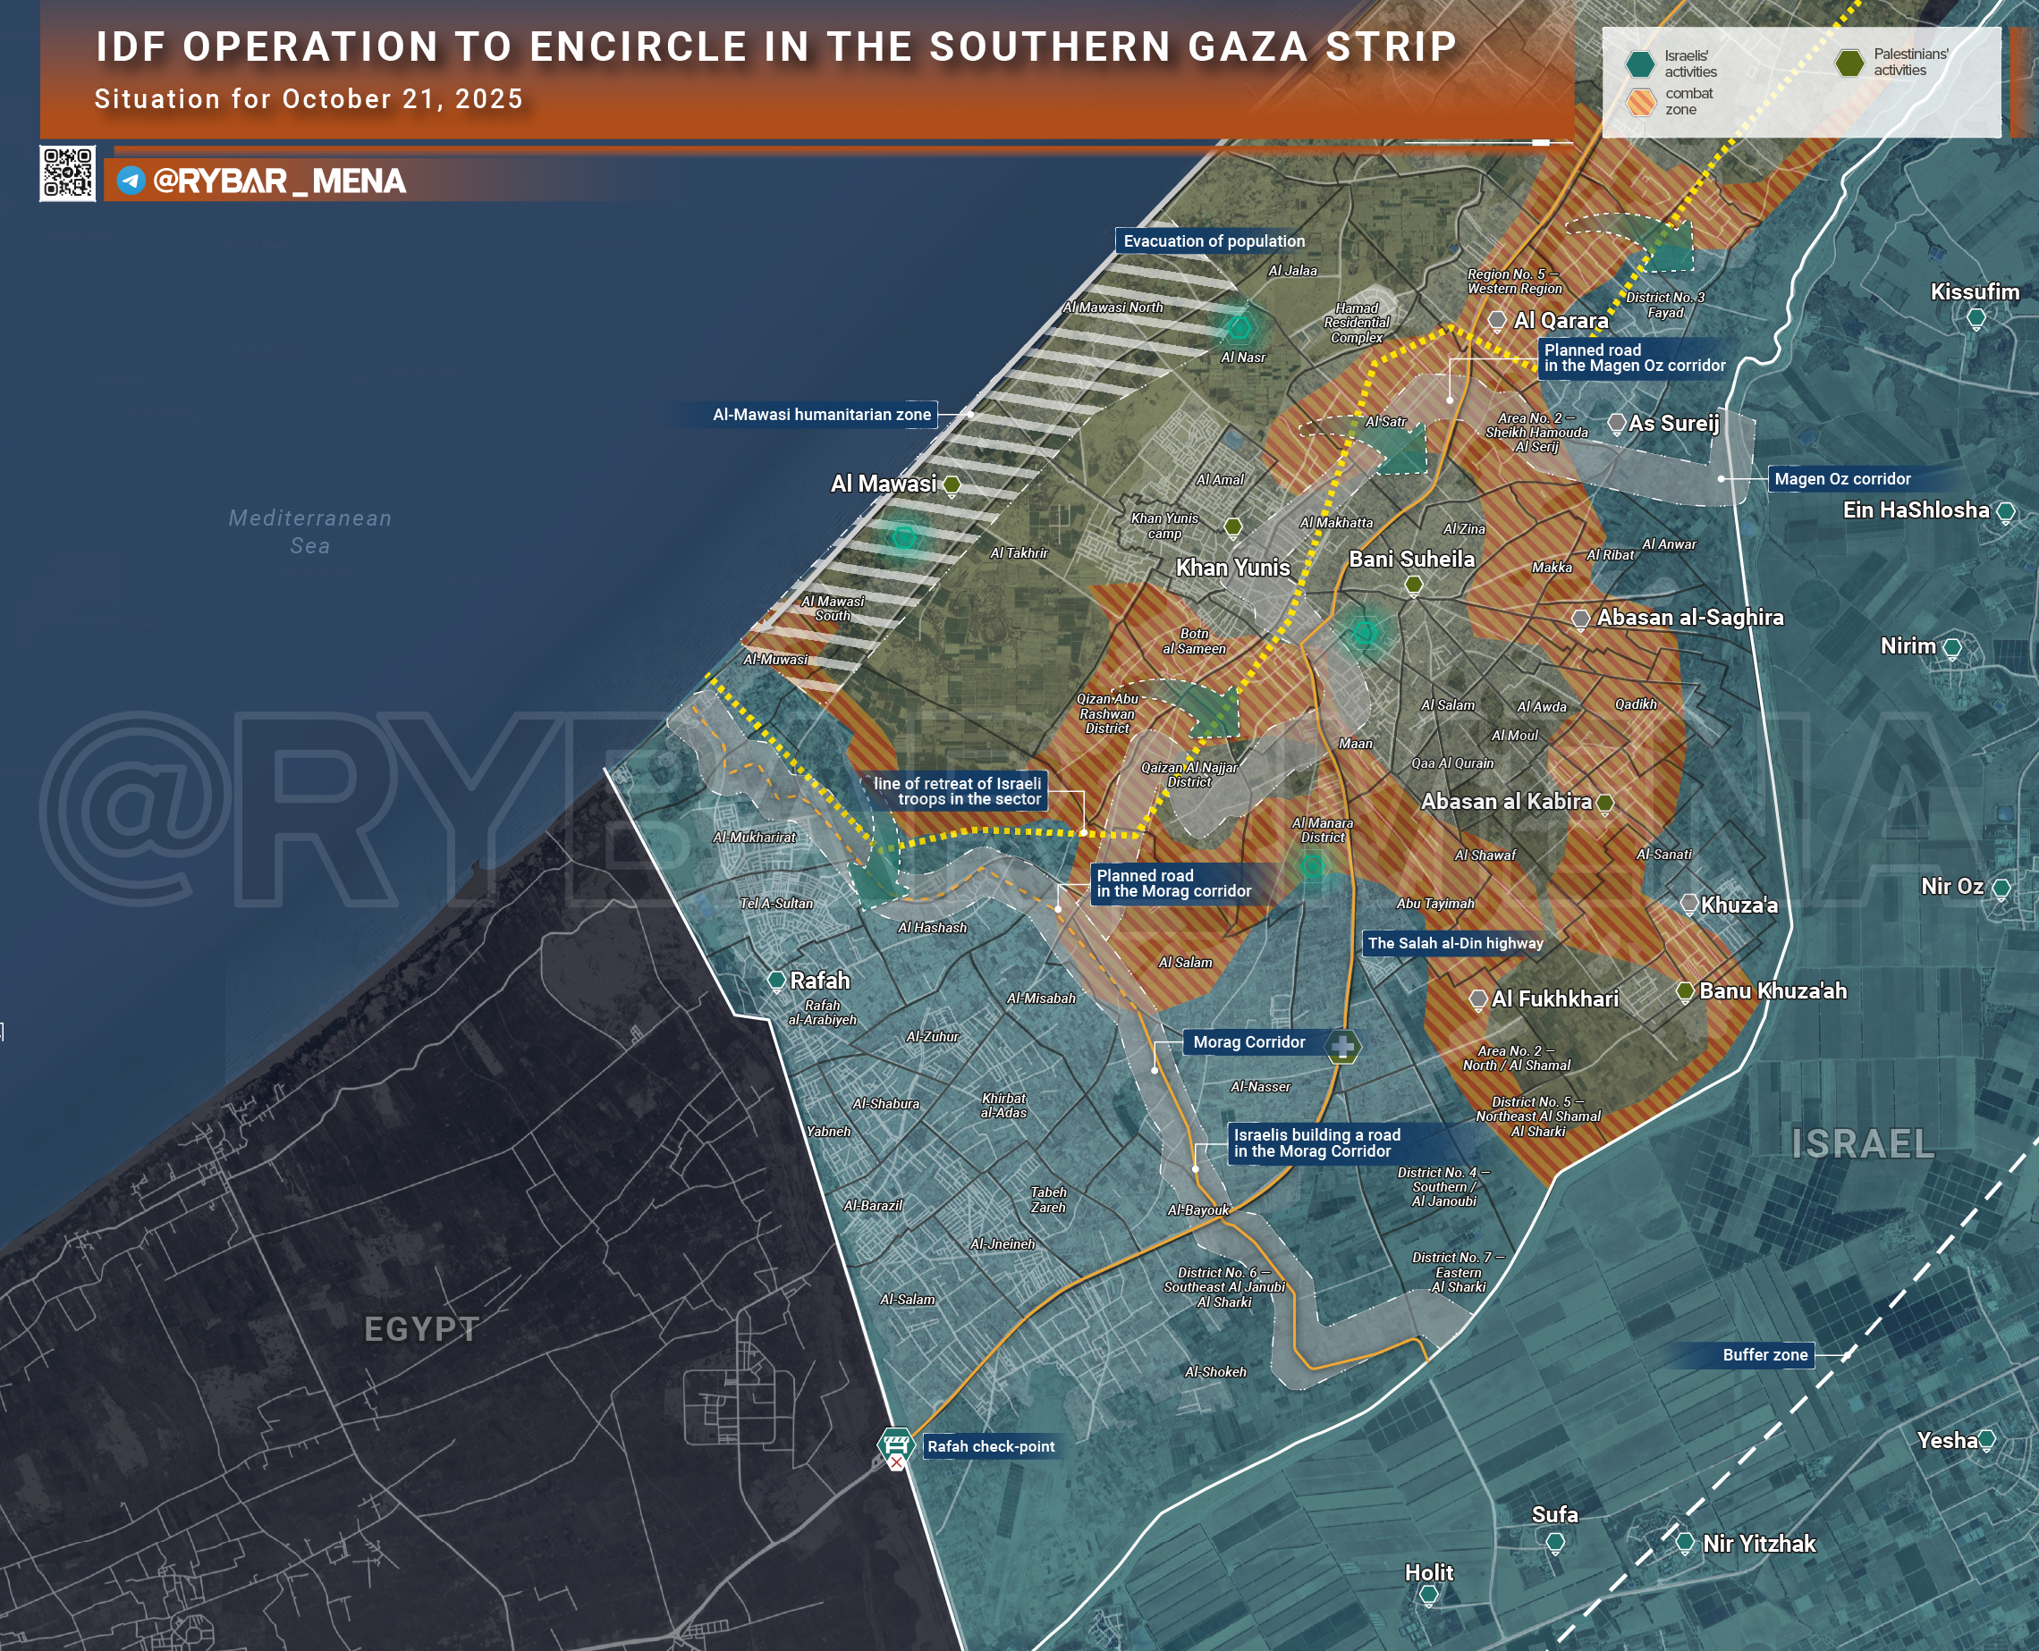Click the Palestinians' activities legend hexagon
Screen dimensions: 2039x1651
(1849, 63)
